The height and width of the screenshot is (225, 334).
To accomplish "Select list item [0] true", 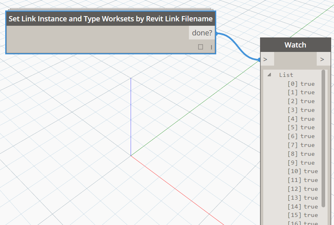I will tap(301, 84).
